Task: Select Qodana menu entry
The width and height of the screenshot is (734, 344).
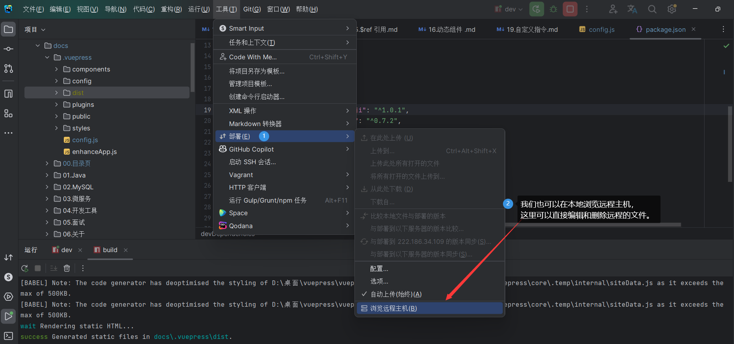Action: click(x=284, y=226)
